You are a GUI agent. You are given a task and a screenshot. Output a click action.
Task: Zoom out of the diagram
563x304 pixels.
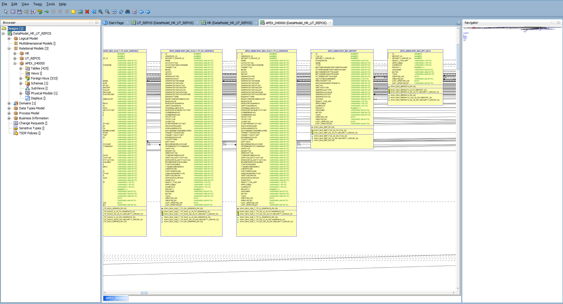point(107,12)
